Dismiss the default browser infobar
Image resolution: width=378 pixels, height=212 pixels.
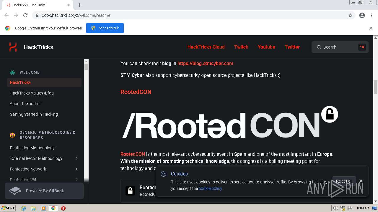tap(371, 28)
